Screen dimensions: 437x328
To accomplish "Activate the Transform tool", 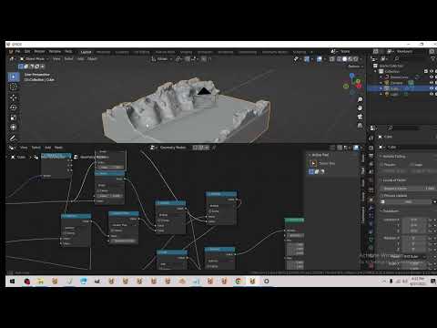I will pyautogui.click(x=14, y=128).
